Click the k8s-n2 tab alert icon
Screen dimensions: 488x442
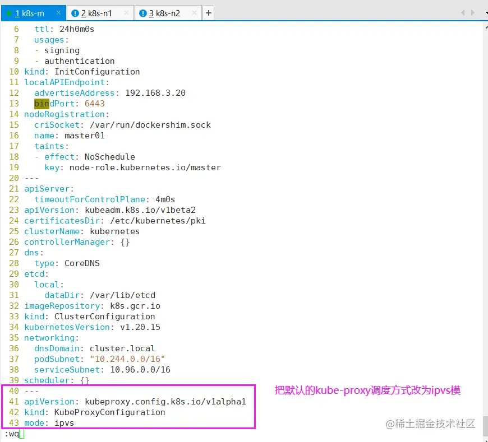[x=143, y=13]
